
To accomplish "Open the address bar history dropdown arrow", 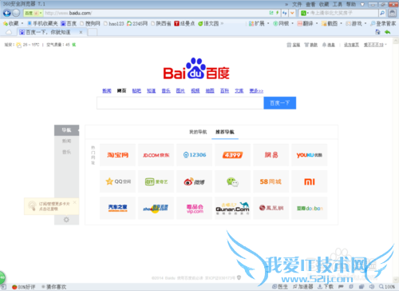I will pos(292,13).
